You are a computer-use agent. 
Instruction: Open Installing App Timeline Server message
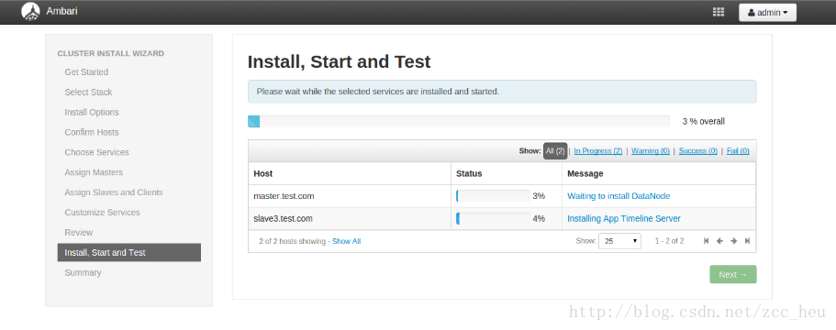coord(624,219)
